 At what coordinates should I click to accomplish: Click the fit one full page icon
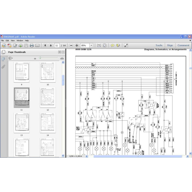(105, 46)
